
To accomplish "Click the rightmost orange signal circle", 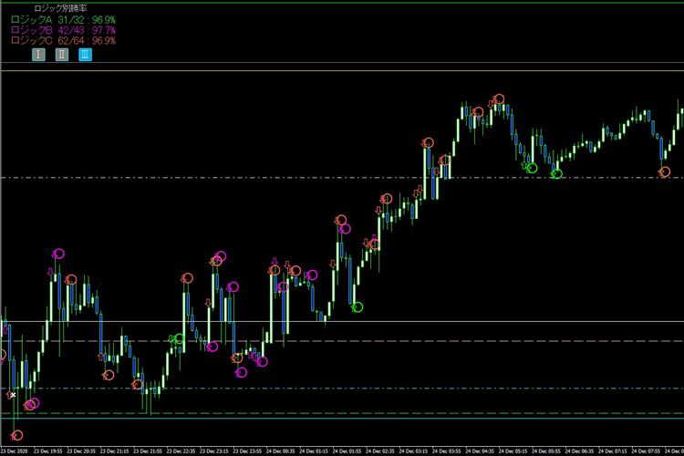I will tap(665, 171).
